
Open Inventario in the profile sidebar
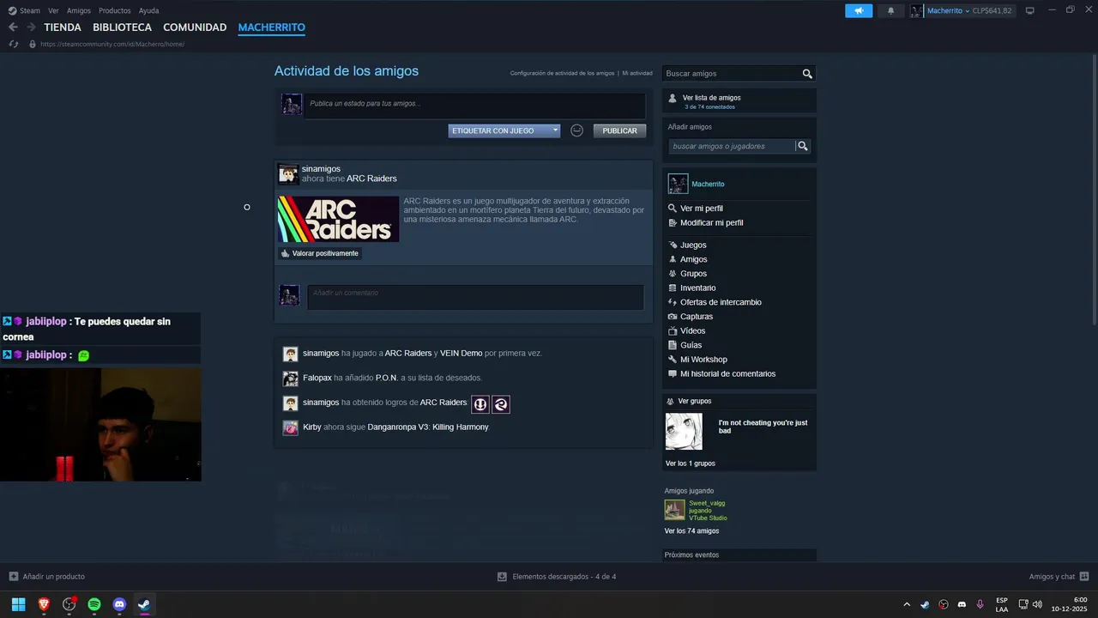click(697, 288)
